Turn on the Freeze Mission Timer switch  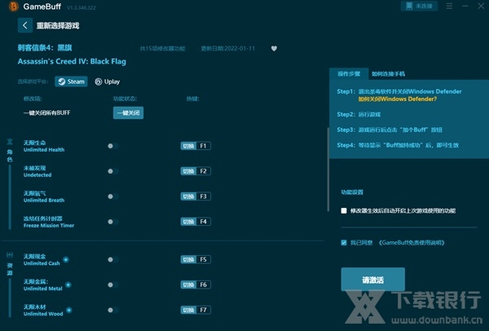112,221
